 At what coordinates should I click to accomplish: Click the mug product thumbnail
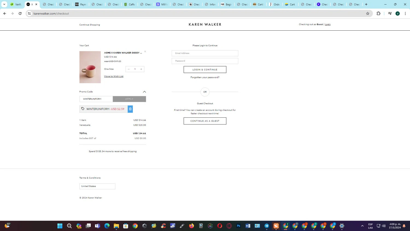point(90,67)
